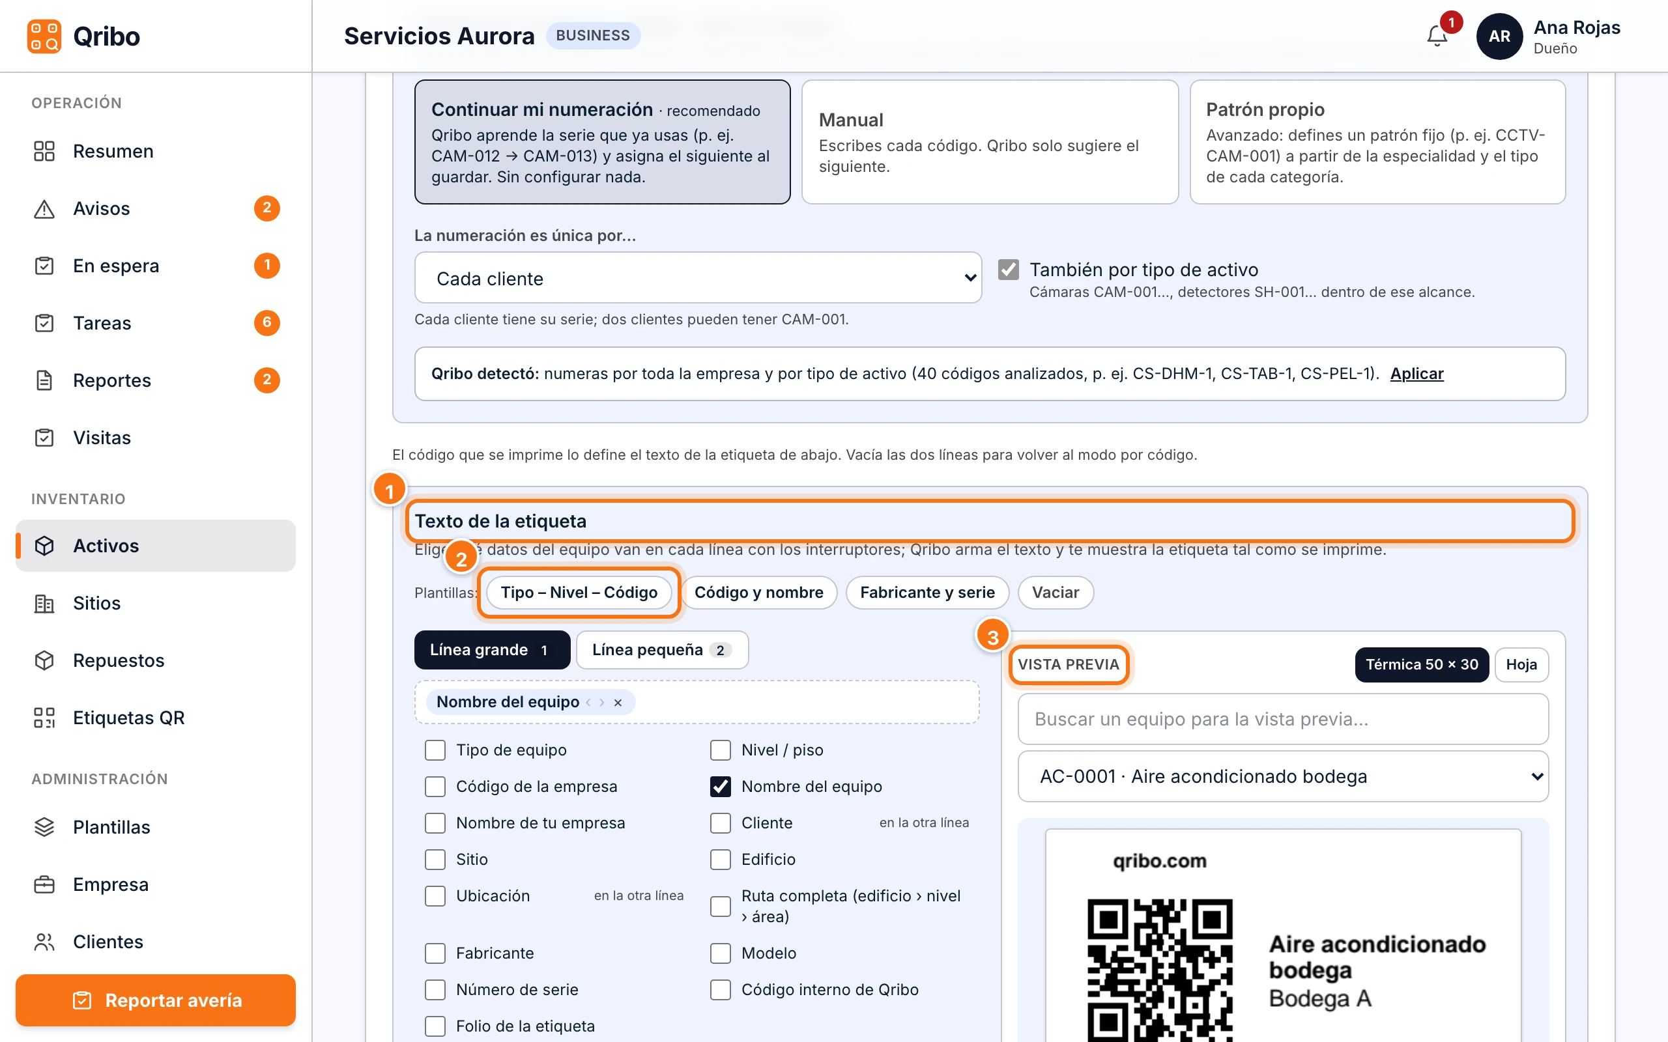This screenshot has height=1042, width=1668.
Task: Toggle También por tipo de activo checkbox
Action: (1009, 270)
